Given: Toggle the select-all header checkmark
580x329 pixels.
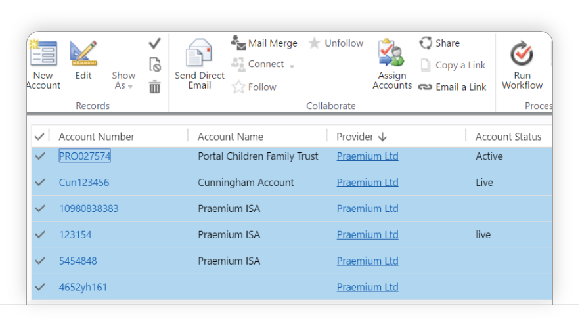Looking at the screenshot, I should (x=39, y=137).
